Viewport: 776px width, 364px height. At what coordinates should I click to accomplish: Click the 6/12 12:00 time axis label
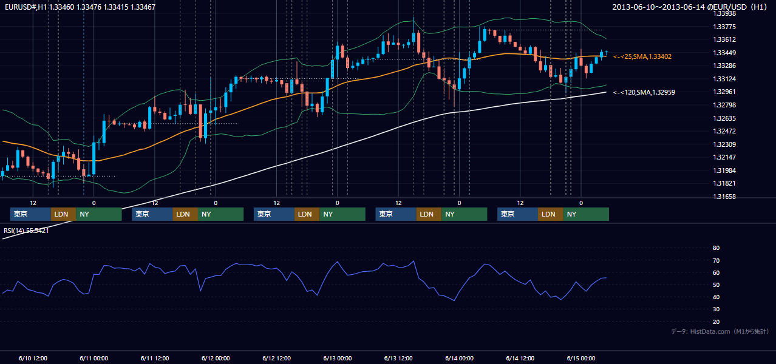(277, 358)
